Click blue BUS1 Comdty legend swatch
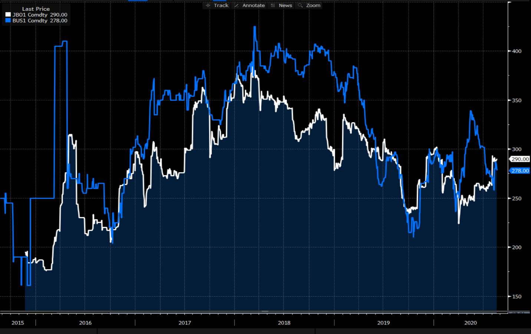 pyautogui.click(x=8, y=21)
